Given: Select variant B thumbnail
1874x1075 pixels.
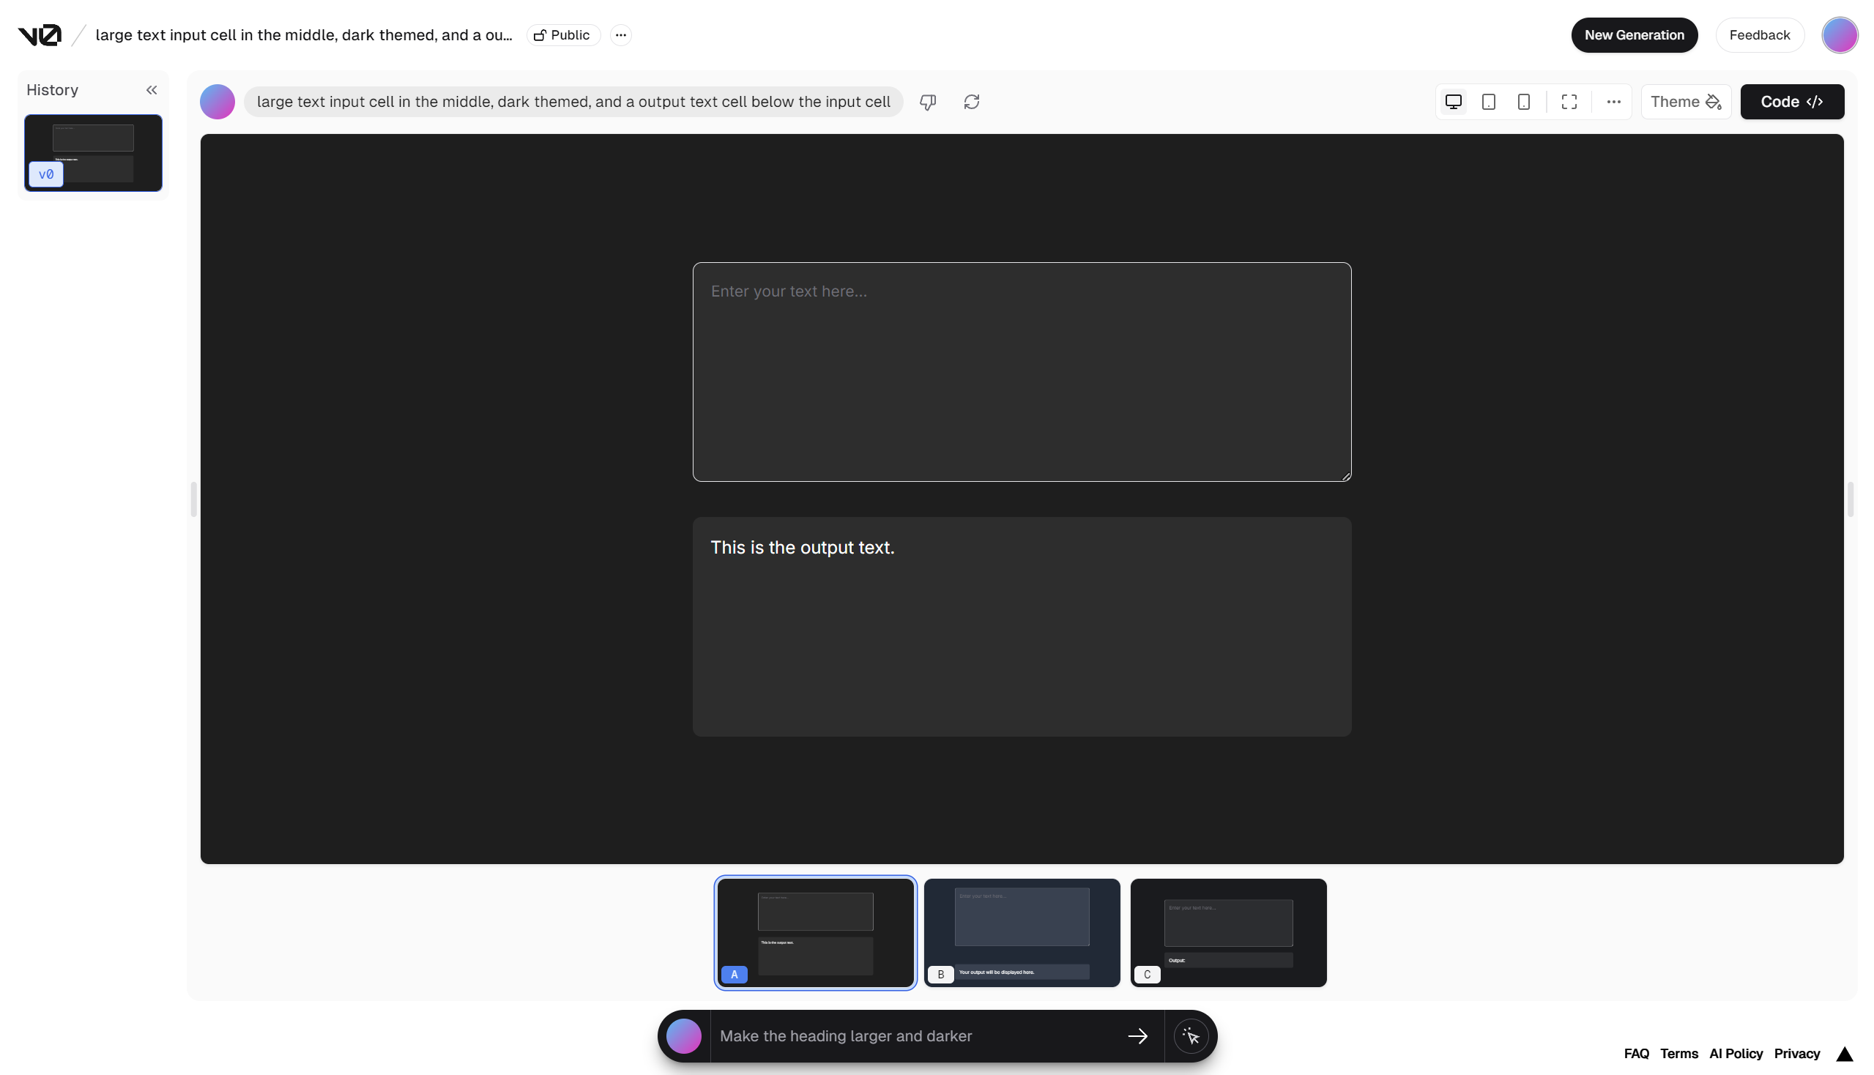Looking at the screenshot, I should (1021, 931).
